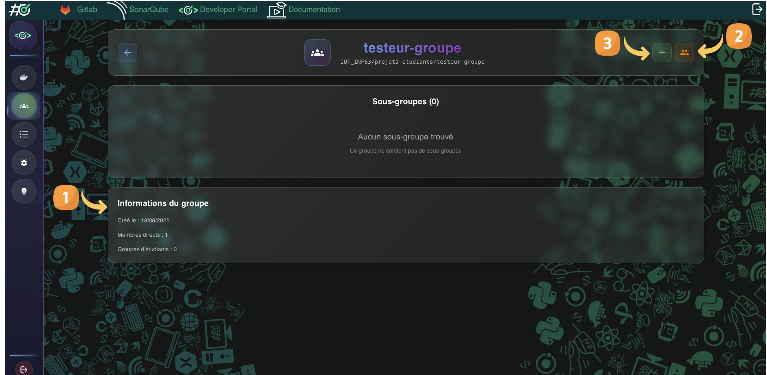
Task: Go back using the left arrow button
Action: 127,52
